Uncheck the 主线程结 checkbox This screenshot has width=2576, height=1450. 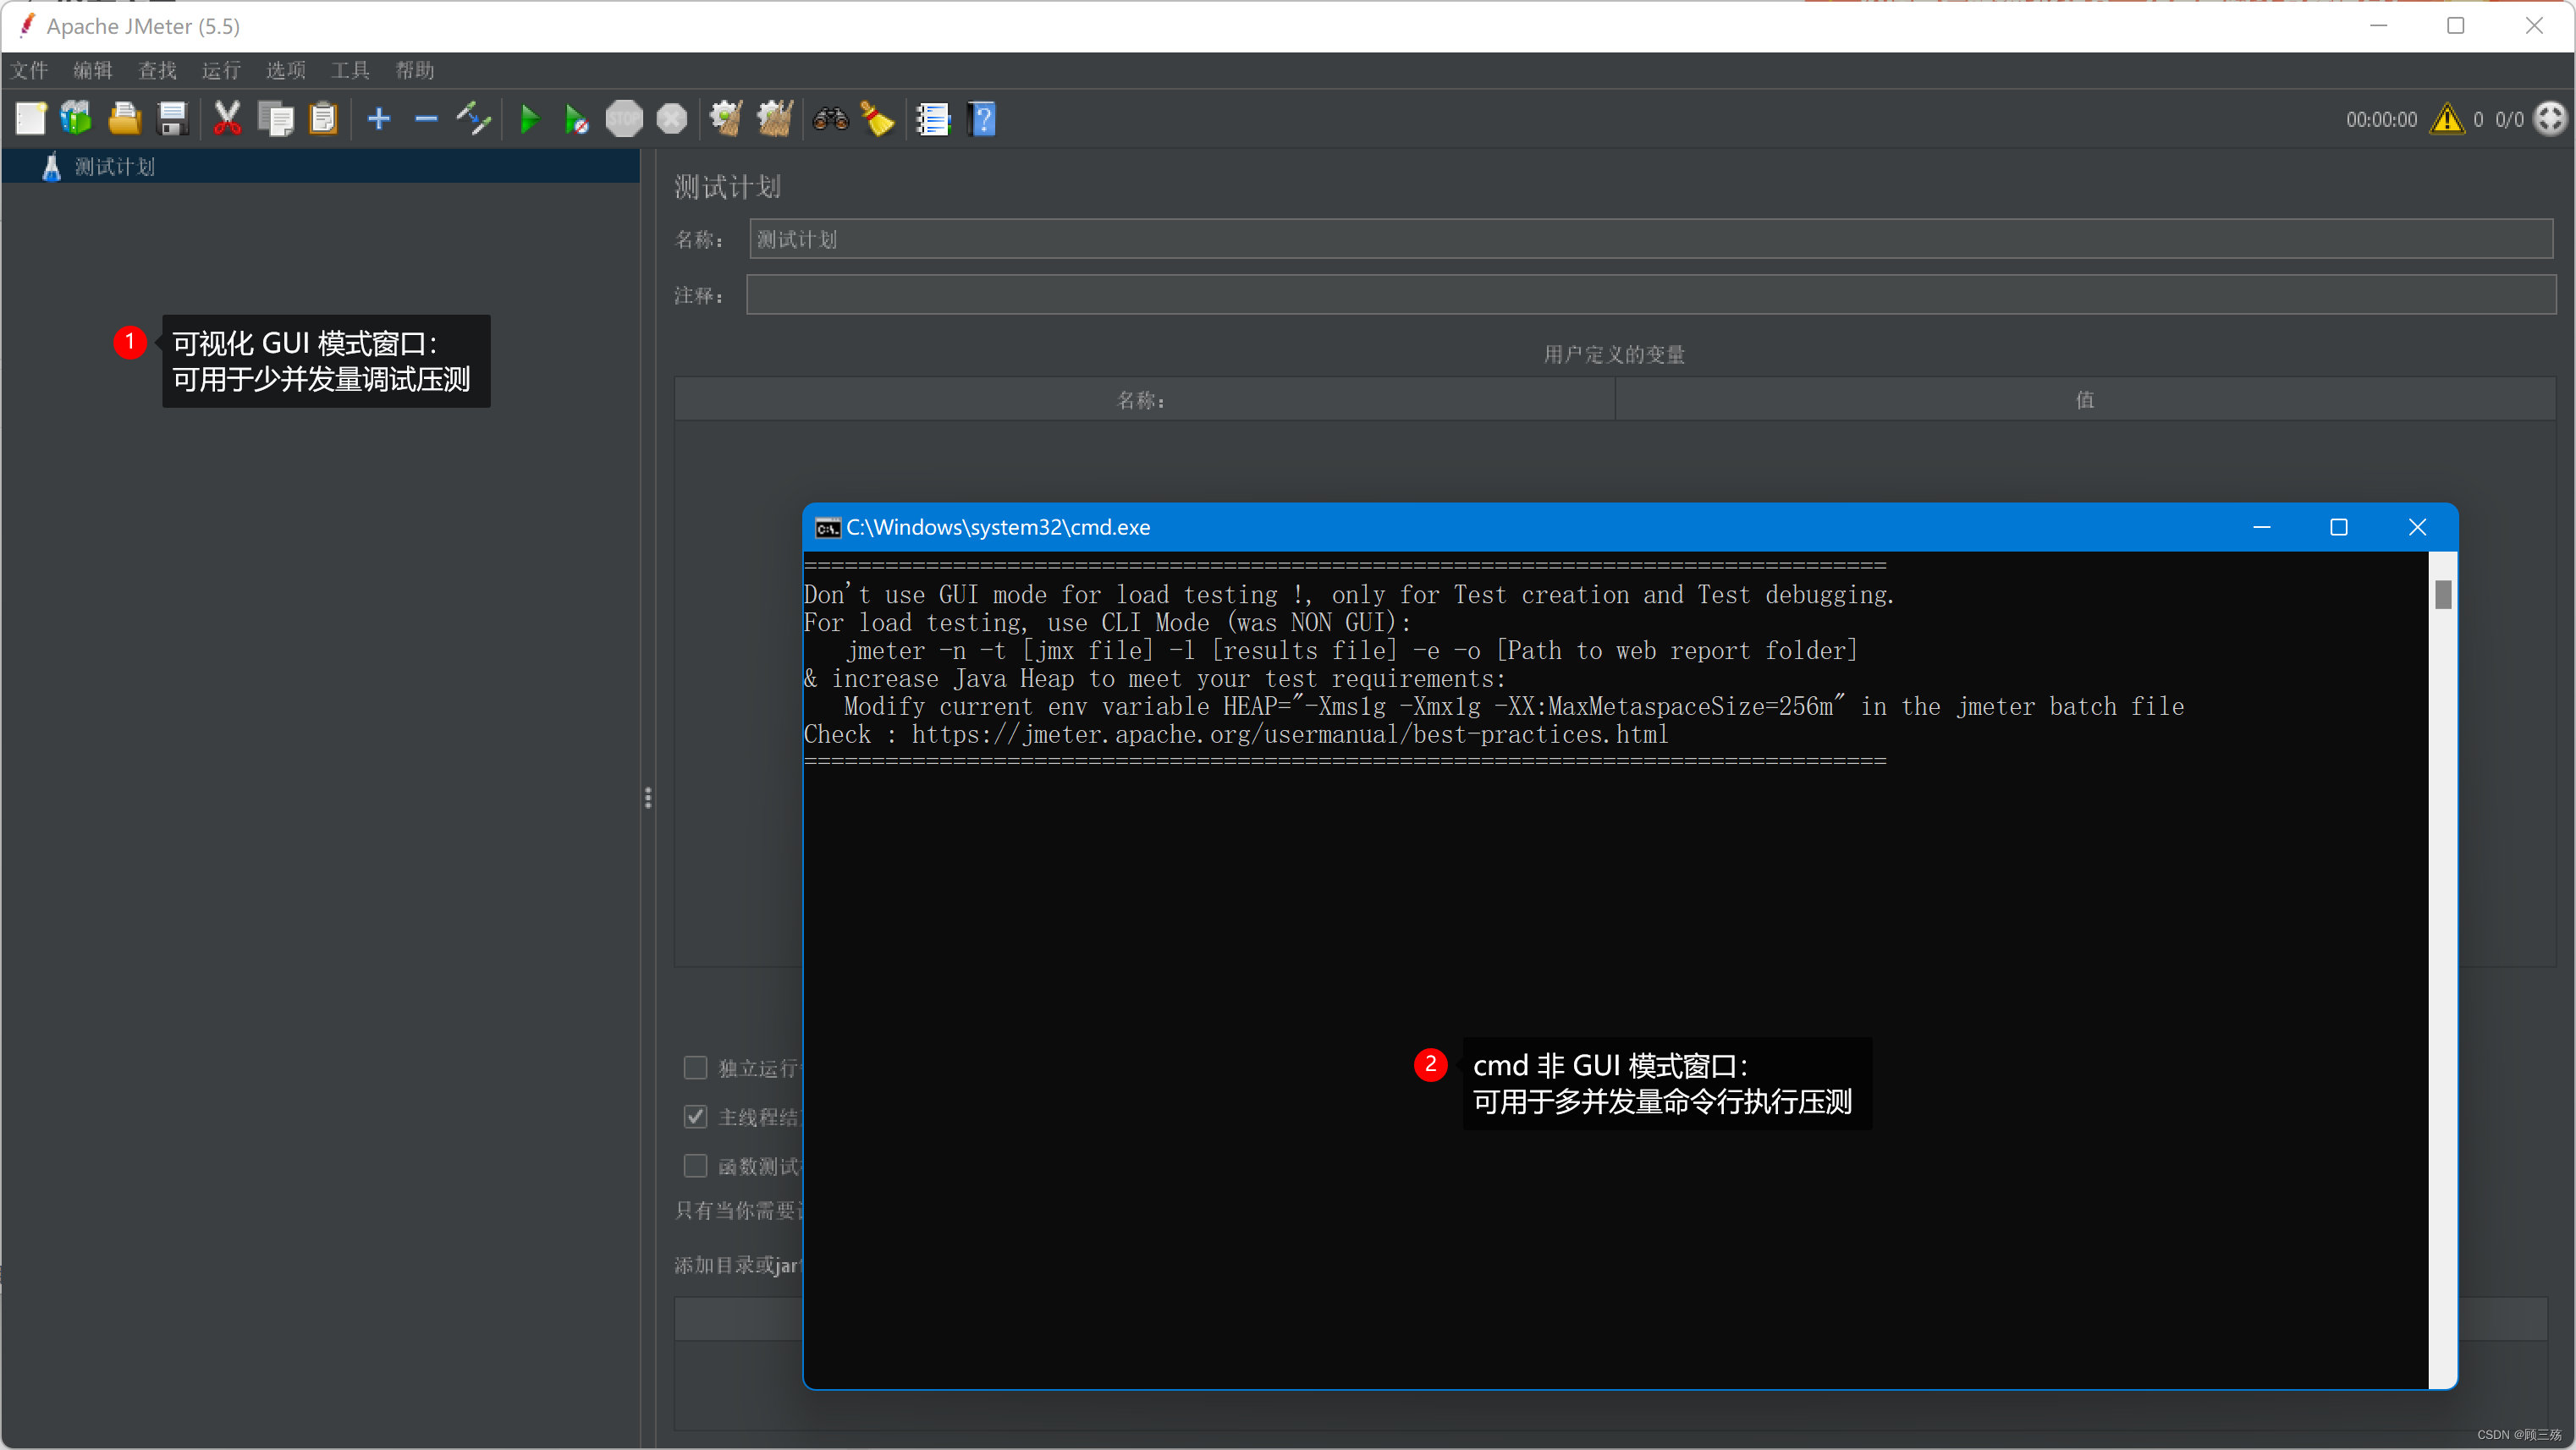click(x=695, y=1117)
